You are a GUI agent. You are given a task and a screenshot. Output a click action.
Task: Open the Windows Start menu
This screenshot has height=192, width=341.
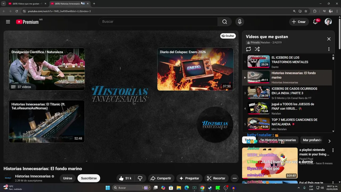pos(108,188)
